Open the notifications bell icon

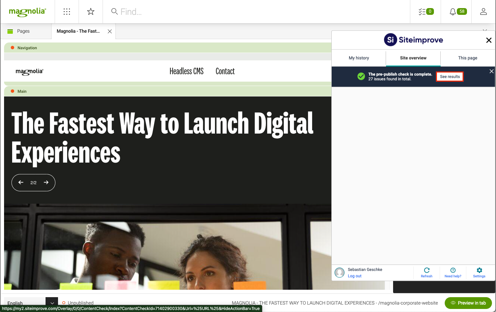(453, 11)
